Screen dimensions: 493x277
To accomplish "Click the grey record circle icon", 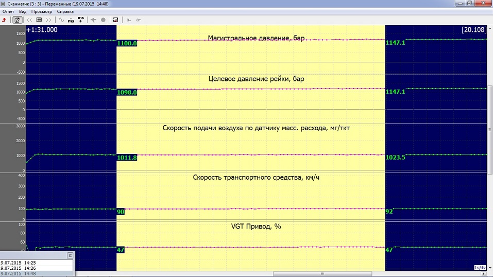I will [x=103, y=20].
